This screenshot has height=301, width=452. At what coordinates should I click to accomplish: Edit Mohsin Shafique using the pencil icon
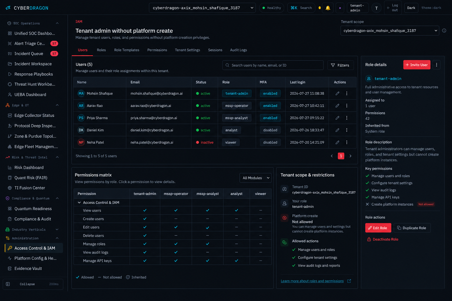point(338,93)
